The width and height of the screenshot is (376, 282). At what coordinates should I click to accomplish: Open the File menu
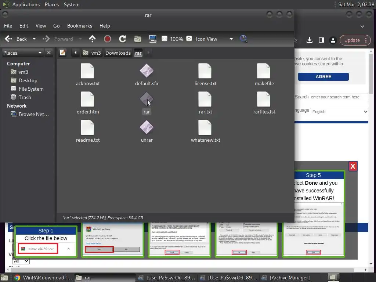[8, 26]
